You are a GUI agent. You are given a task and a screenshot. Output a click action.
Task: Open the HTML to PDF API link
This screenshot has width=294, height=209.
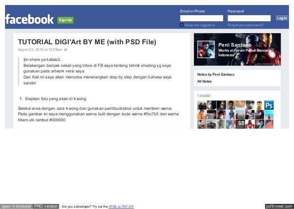pyautogui.click(x=121, y=207)
